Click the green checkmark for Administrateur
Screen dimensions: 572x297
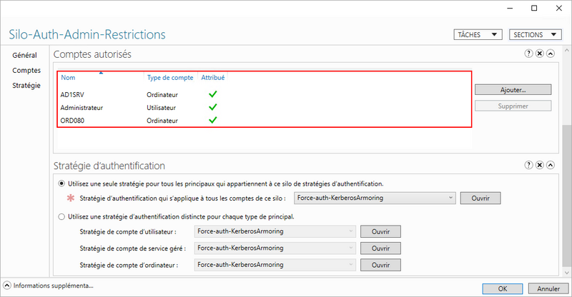click(212, 107)
